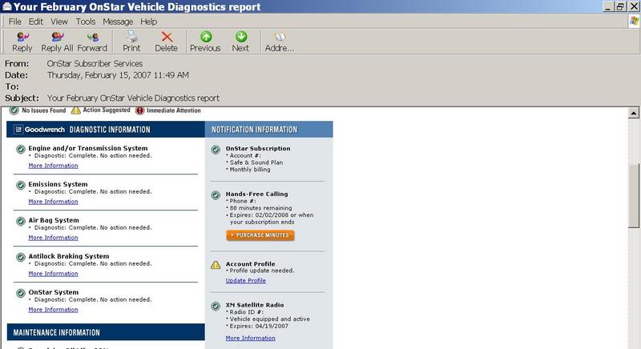The width and height of the screenshot is (641, 349).
Task: Open More Information under OnStar System
Action: coord(53,310)
